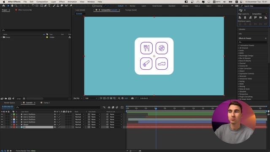Hide the Shape layer

pyautogui.click(x=2, y=125)
